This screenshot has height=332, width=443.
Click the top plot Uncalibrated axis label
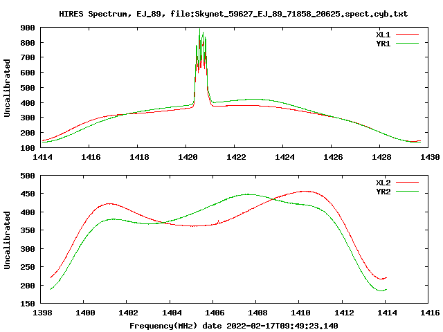(x=7, y=88)
